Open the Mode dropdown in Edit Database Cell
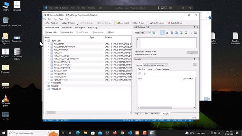 [146, 33]
